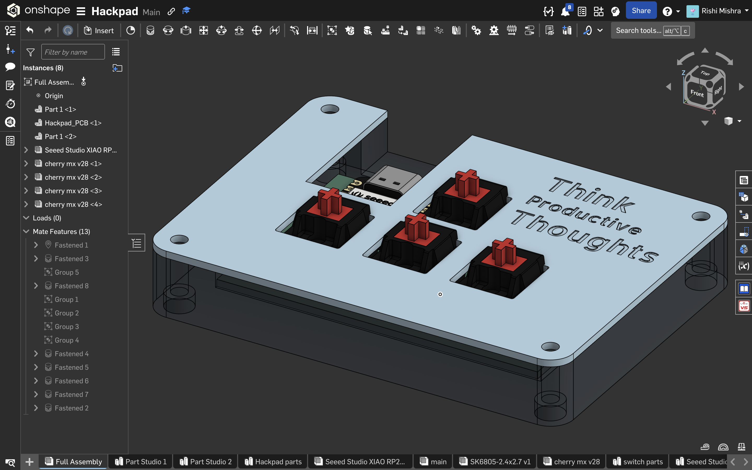Select the Top face of view cube
The height and width of the screenshot is (470, 752).
pyautogui.click(x=705, y=73)
